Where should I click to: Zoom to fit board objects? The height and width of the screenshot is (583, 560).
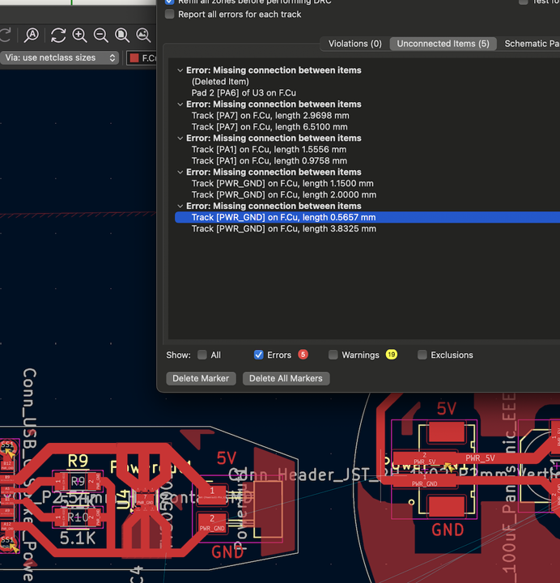[143, 36]
